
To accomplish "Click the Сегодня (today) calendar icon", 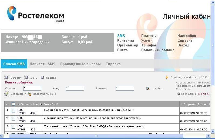I will (7, 78).
